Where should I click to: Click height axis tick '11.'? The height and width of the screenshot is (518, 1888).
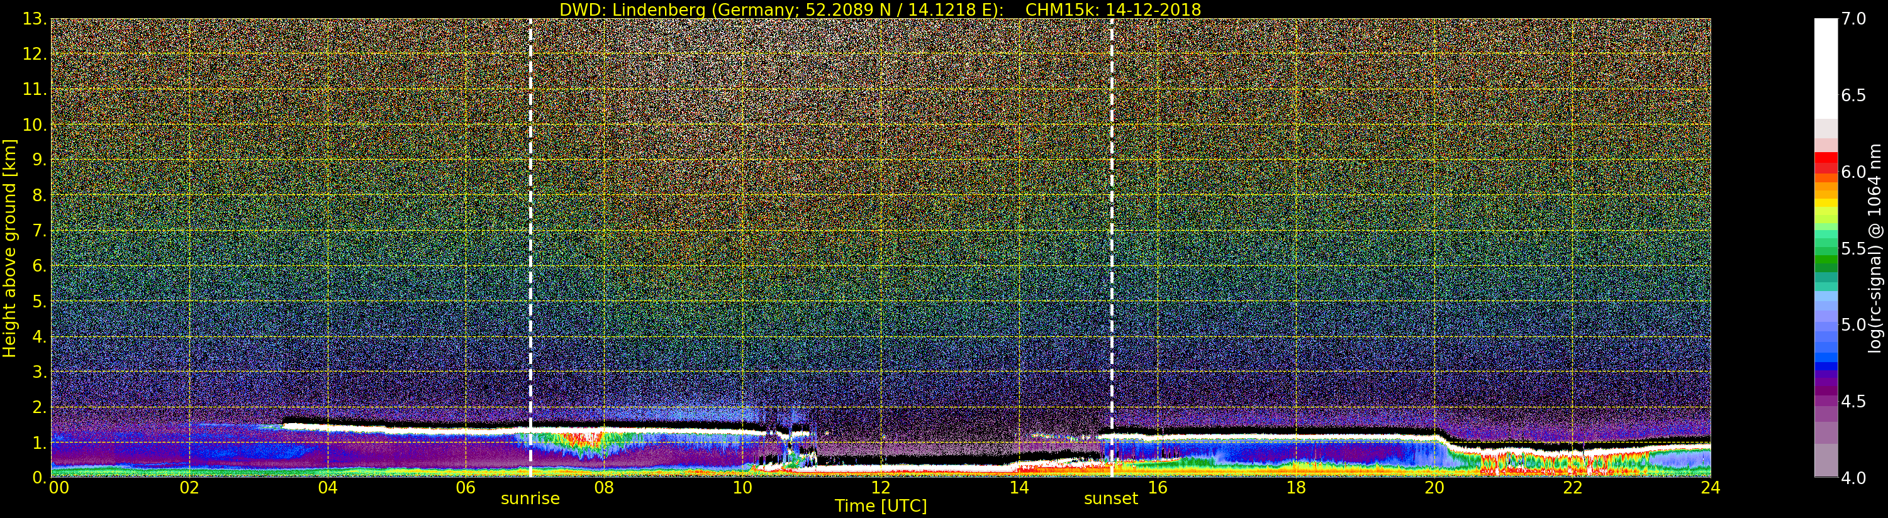[35, 90]
